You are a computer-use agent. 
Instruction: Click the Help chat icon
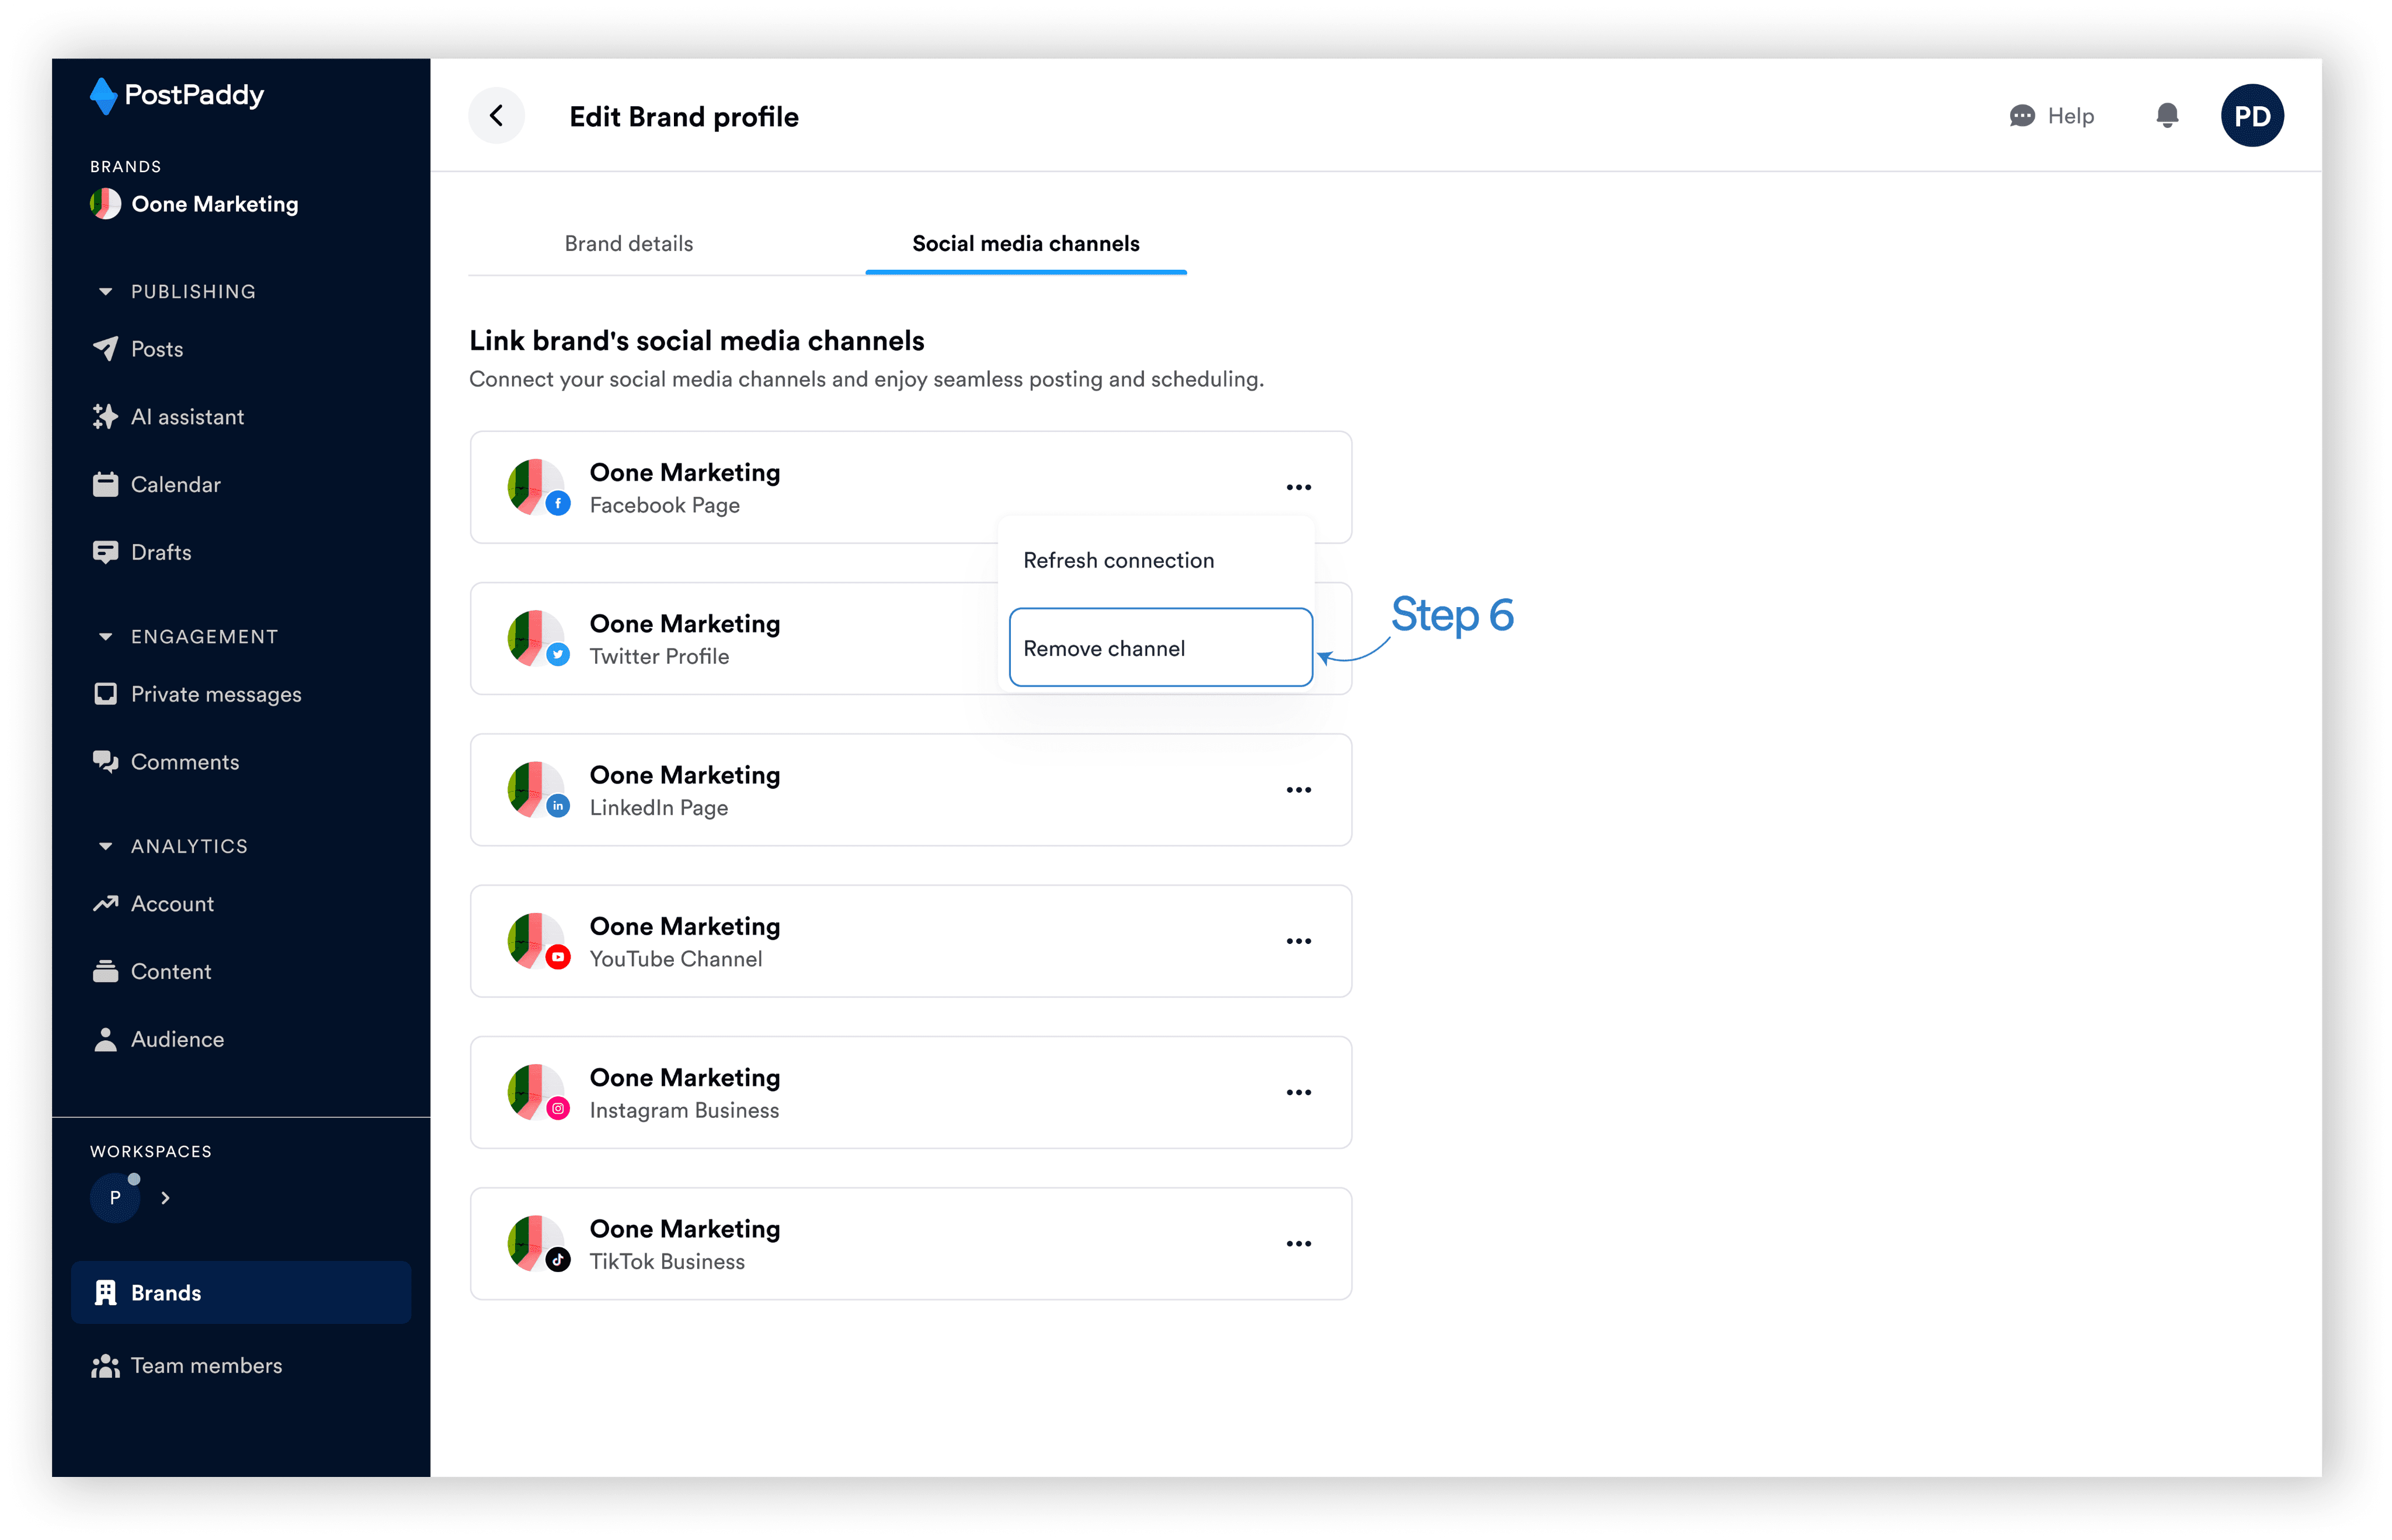pyautogui.click(x=2022, y=116)
